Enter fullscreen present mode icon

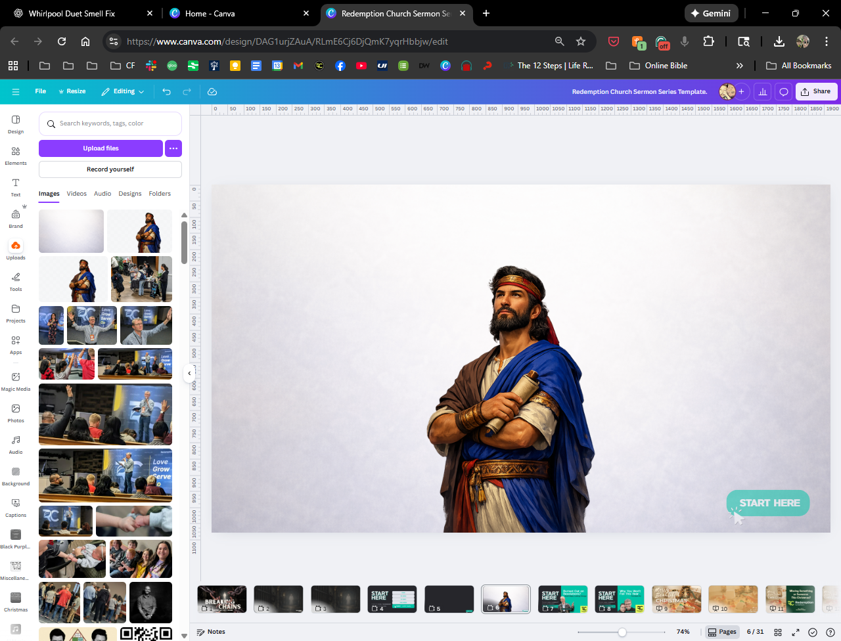(795, 632)
